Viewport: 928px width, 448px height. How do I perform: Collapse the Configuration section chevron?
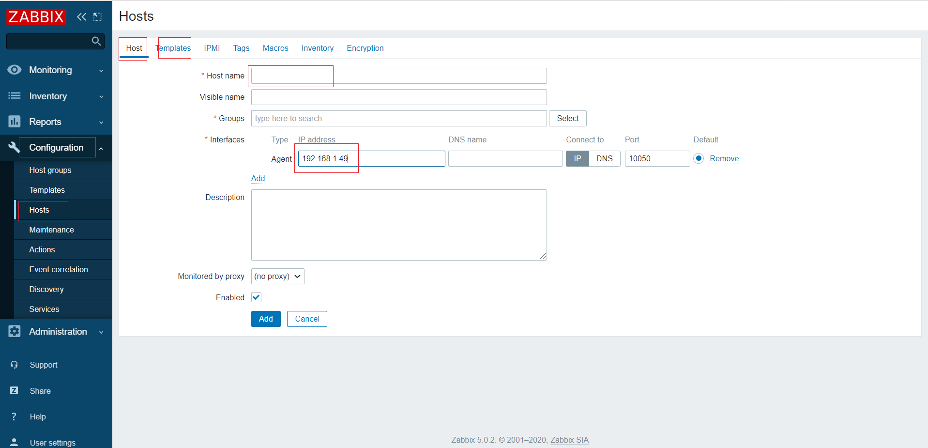101,147
